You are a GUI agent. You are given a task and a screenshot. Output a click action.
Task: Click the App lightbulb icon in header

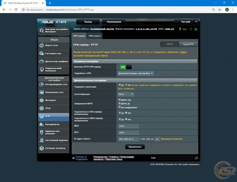click(180, 29)
